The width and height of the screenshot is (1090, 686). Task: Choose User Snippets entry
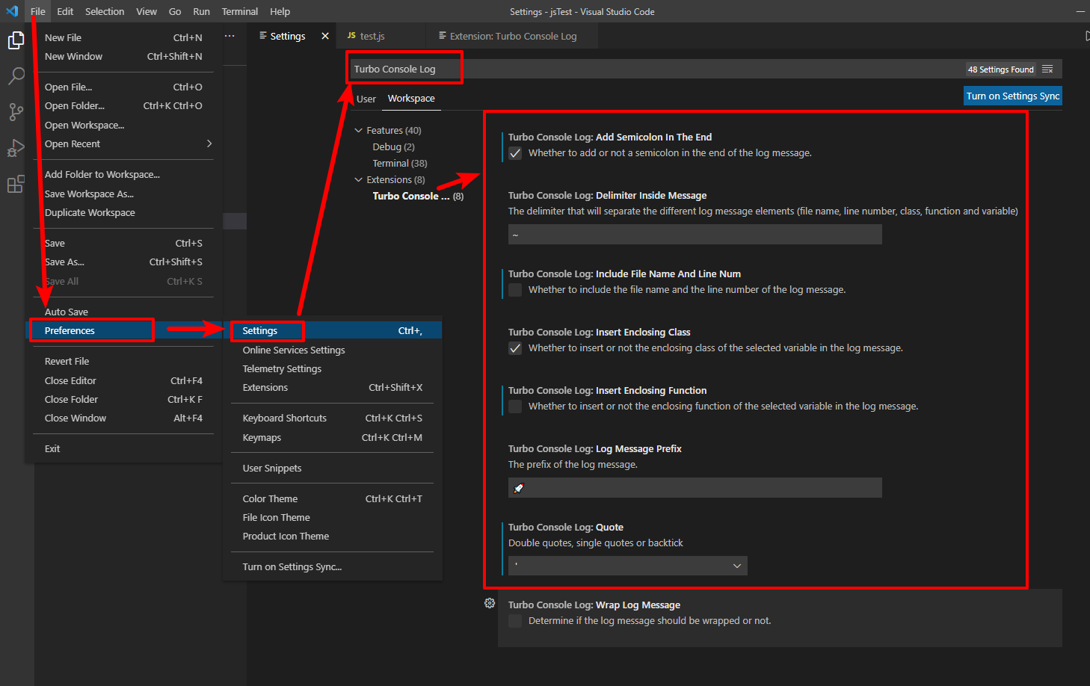coord(333,468)
